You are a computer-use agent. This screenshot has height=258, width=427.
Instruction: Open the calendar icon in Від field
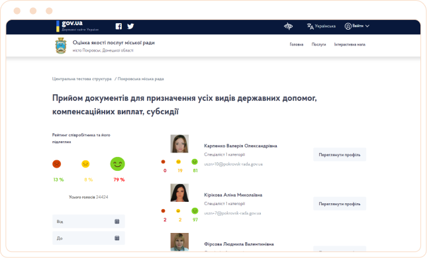coord(117,221)
